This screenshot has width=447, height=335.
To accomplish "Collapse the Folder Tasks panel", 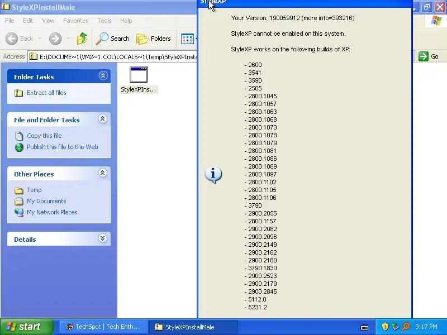I will (x=103, y=76).
